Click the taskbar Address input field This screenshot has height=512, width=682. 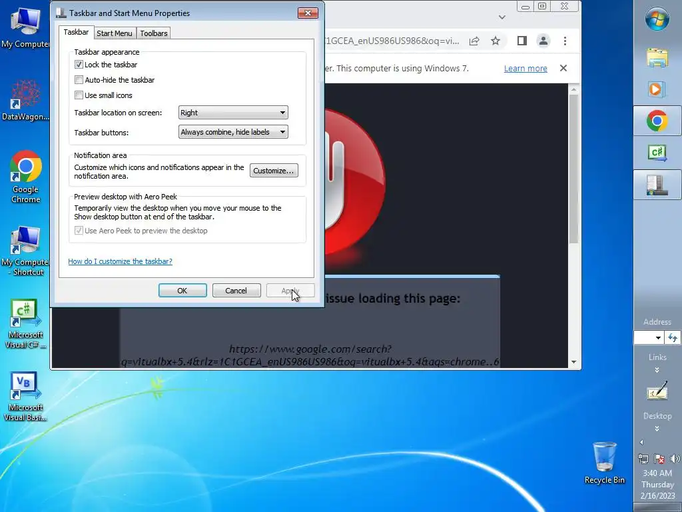(644, 337)
